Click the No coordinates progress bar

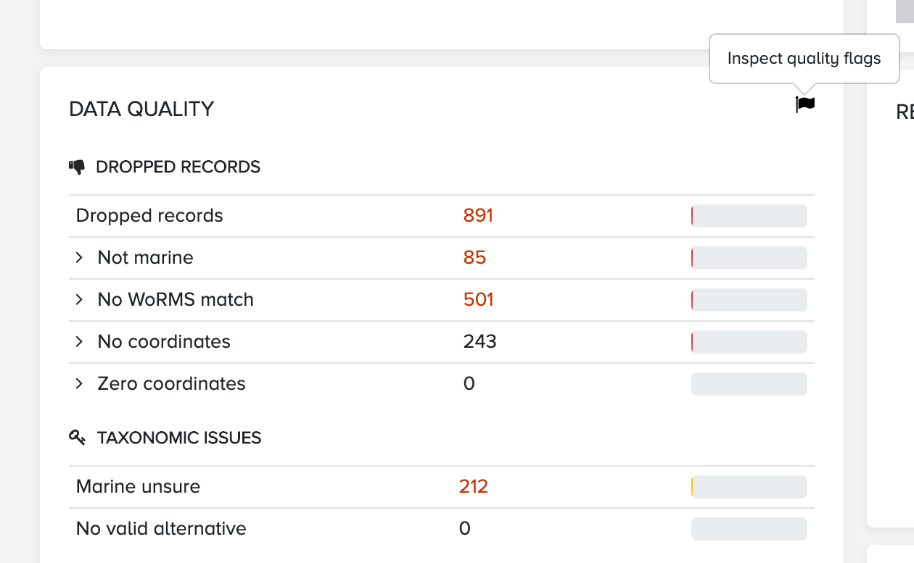749,342
